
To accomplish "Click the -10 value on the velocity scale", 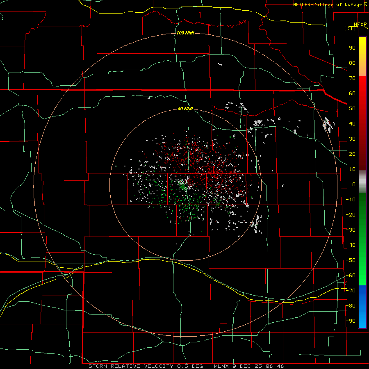I will coord(351,200).
